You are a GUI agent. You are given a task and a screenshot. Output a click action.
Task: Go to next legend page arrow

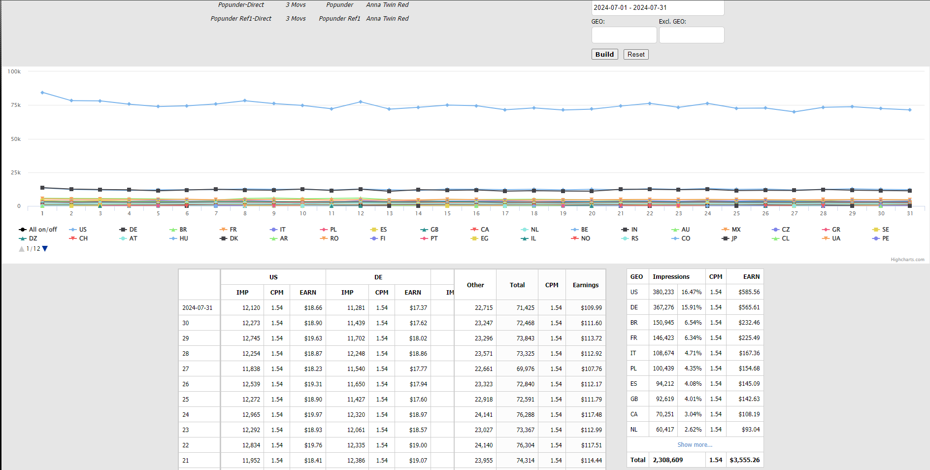[x=45, y=249]
